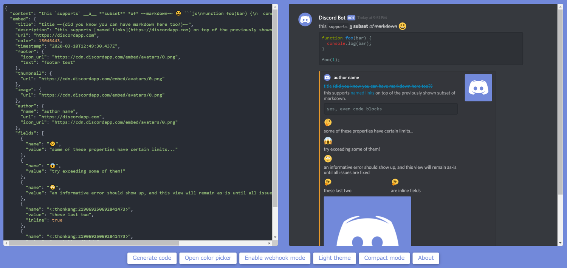Click the 'function foo(bar)' line in preview
The width and height of the screenshot is (567, 268).
(x=347, y=38)
